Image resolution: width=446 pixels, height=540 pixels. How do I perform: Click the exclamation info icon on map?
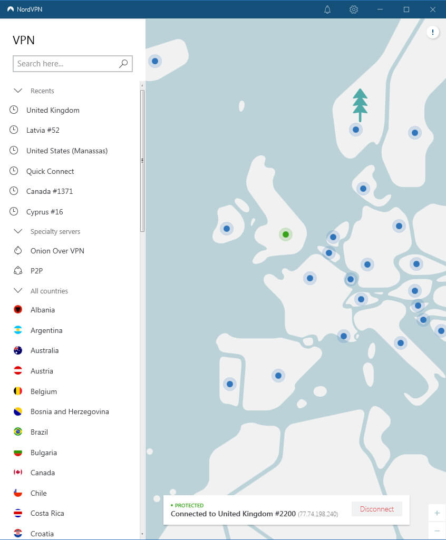(x=433, y=32)
